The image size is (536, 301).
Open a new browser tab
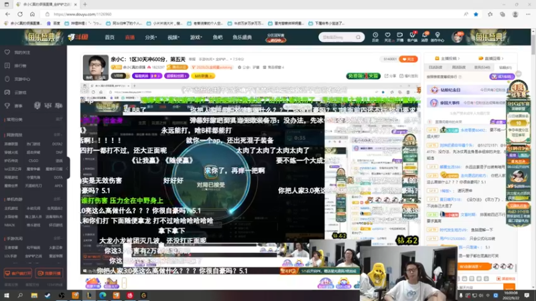tap(85, 5)
